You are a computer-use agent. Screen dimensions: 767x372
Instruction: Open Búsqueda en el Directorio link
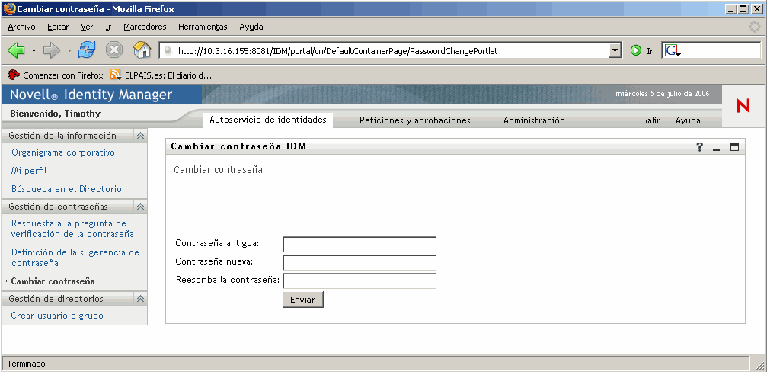click(x=66, y=189)
